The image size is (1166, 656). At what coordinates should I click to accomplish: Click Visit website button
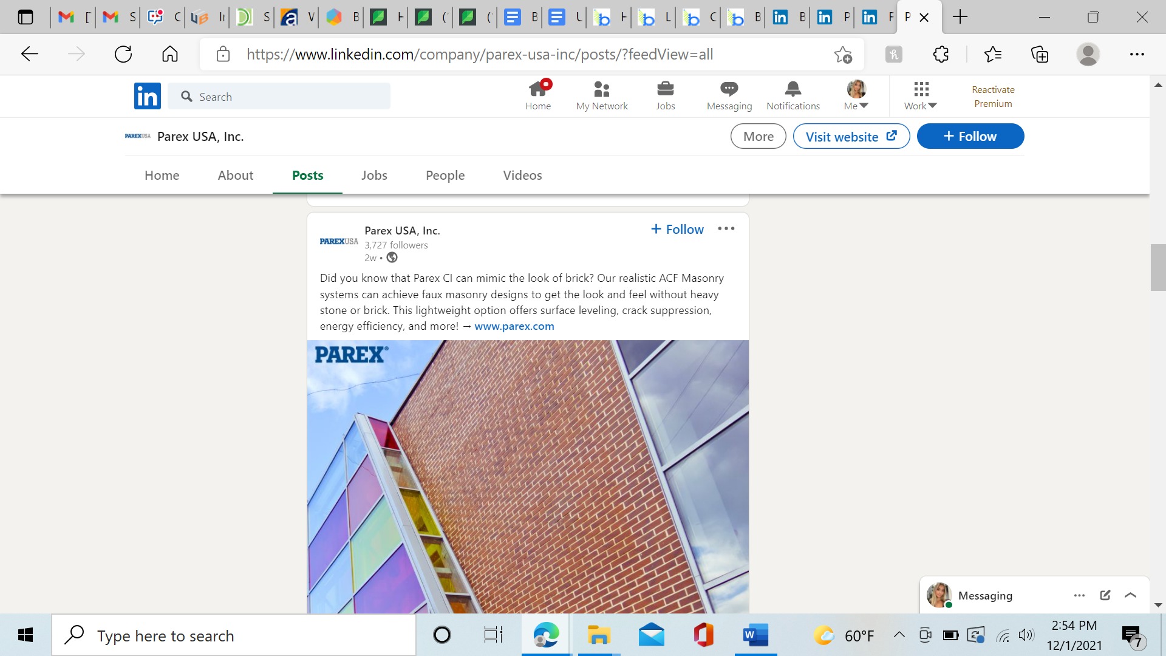click(851, 136)
